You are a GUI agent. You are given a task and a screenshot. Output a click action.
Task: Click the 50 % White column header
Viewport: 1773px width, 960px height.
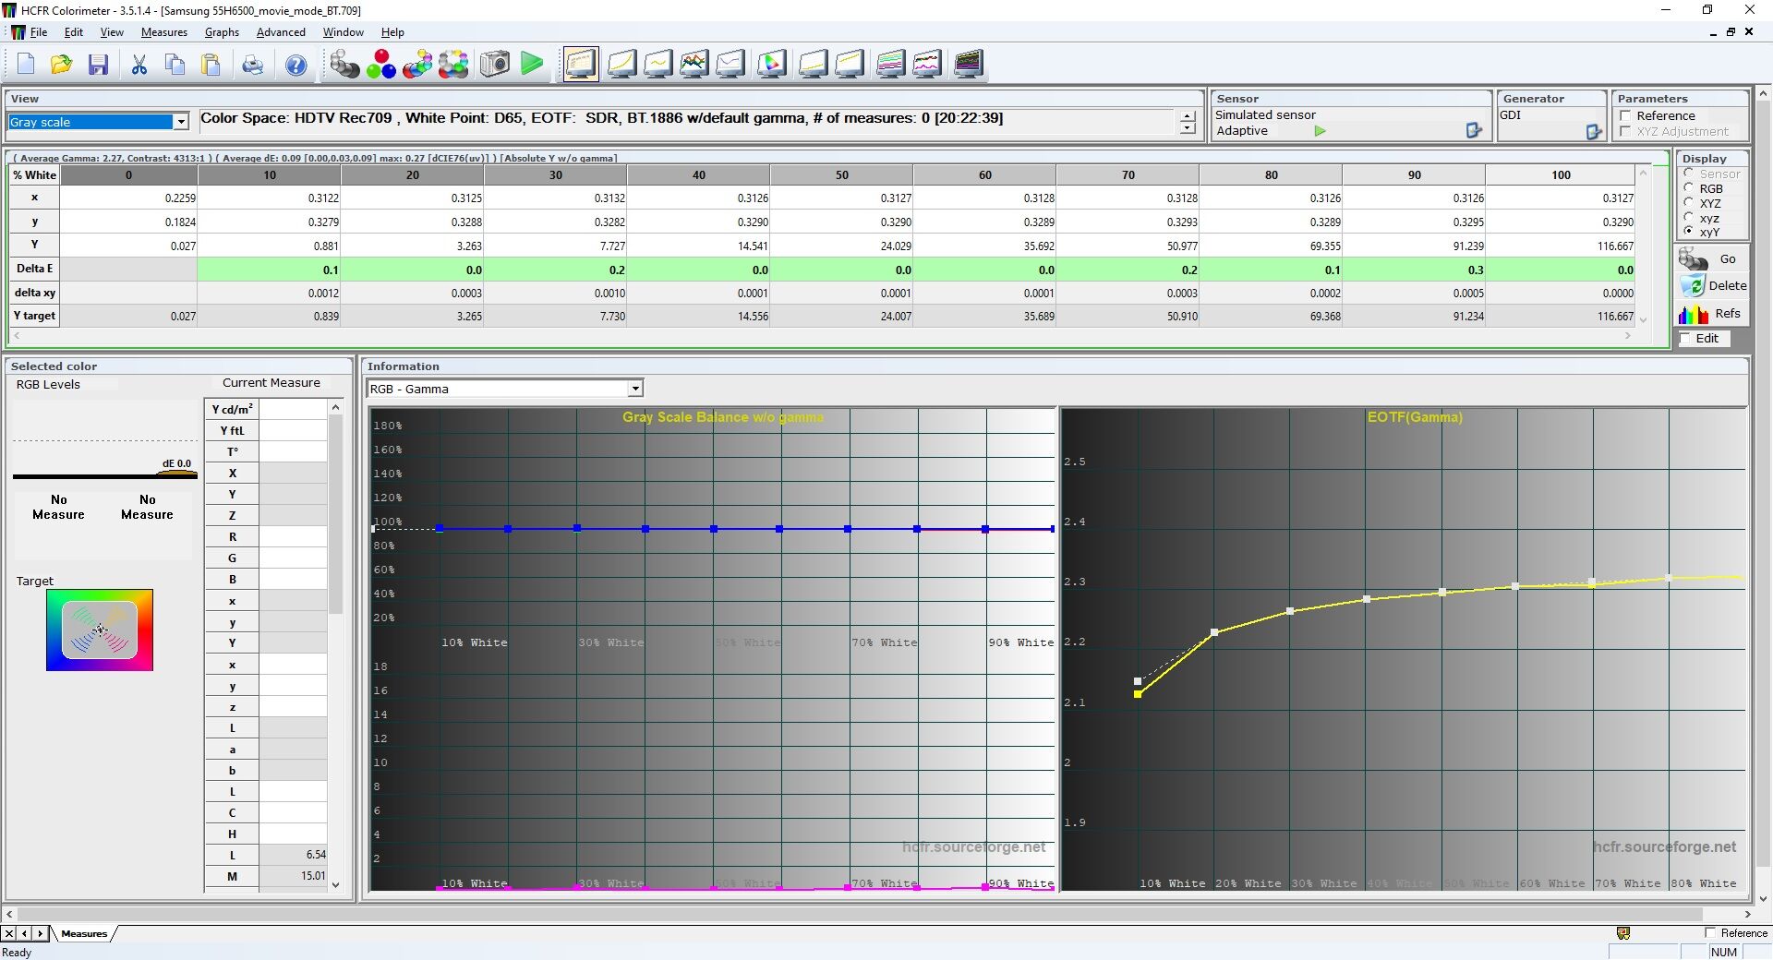[841, 175]
